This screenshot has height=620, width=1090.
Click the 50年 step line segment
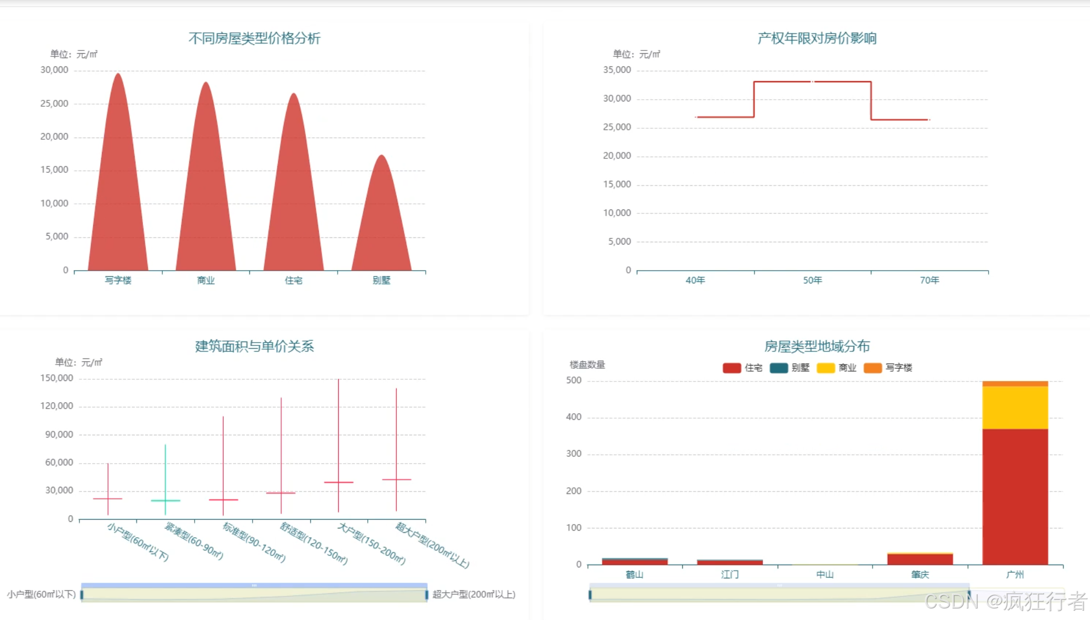(x=812, y=82)
